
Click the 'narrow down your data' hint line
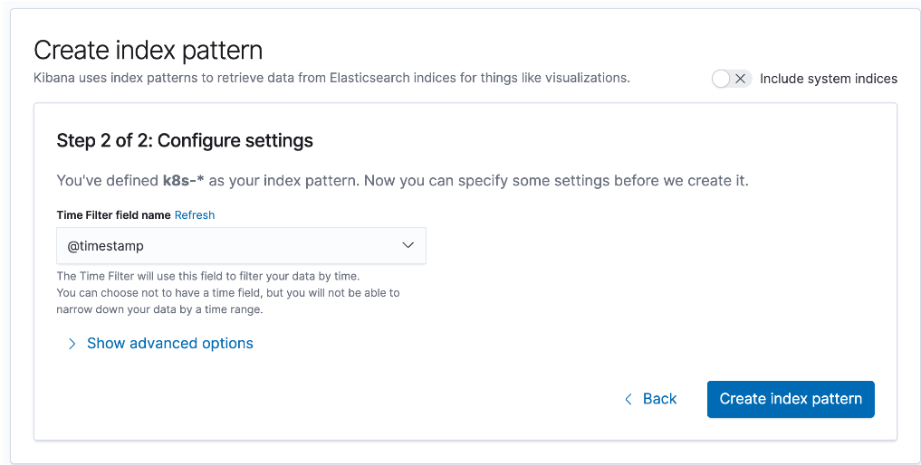(159, 309)
